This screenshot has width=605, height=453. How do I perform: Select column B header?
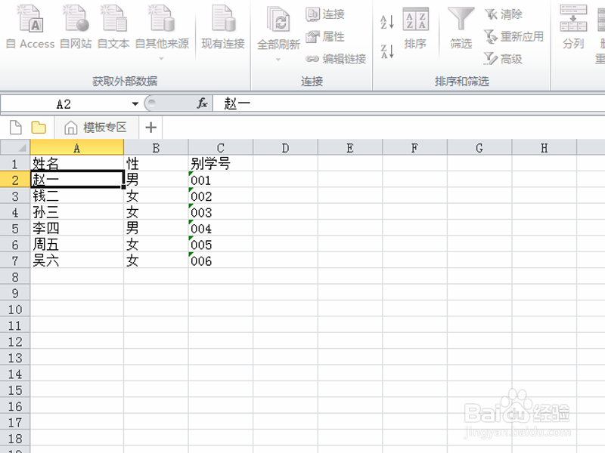(156, 147)
